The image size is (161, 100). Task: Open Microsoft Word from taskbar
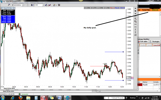click(x=60, y=98)
